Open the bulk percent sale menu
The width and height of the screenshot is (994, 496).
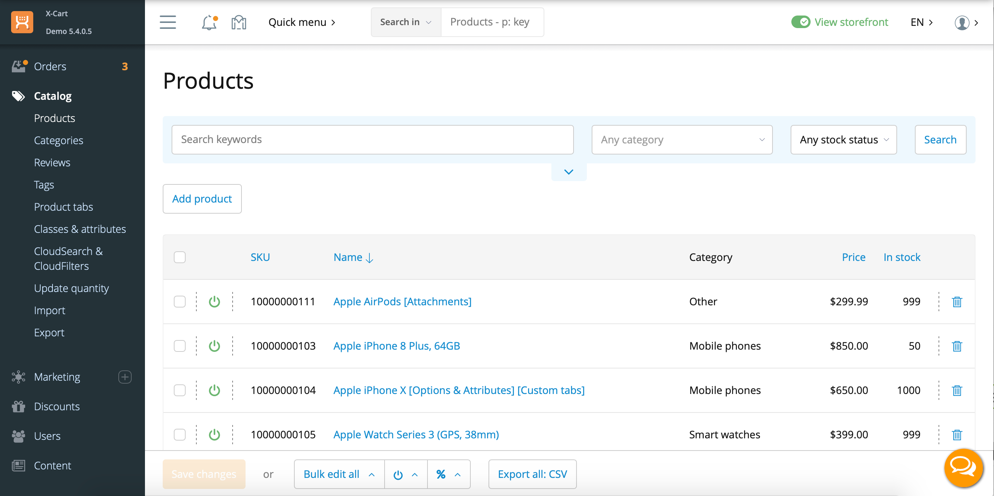coord(449,474)
